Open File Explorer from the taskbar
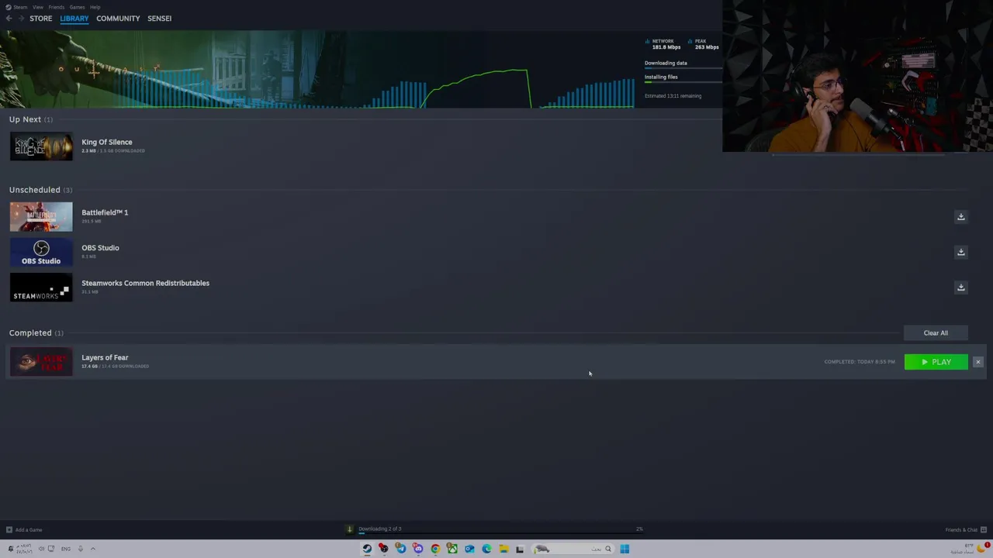The width and height of the screenshot is (993, 558). point(503,549)
